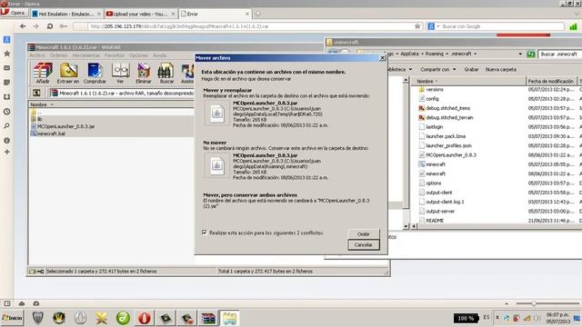582x327 pixels.
Task: Click Opera's back arrow
Action: 23,26
